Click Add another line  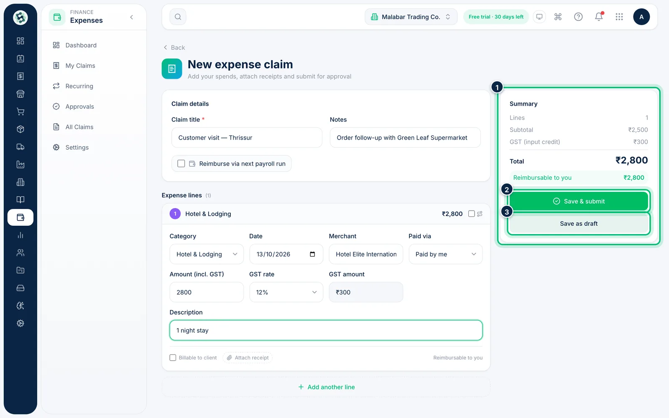(x=326, y=387)
